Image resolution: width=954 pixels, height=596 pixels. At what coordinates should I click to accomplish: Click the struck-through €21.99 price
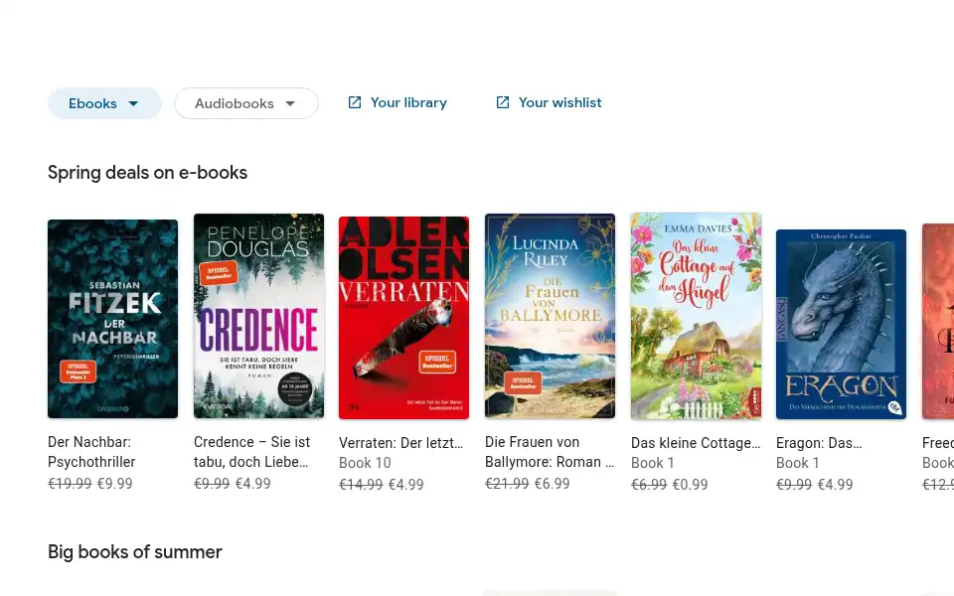(507, 484)
